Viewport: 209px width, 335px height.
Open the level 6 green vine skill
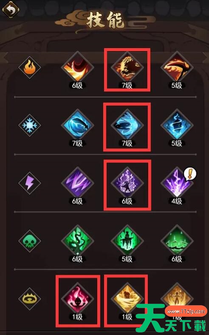click(77, 241)
